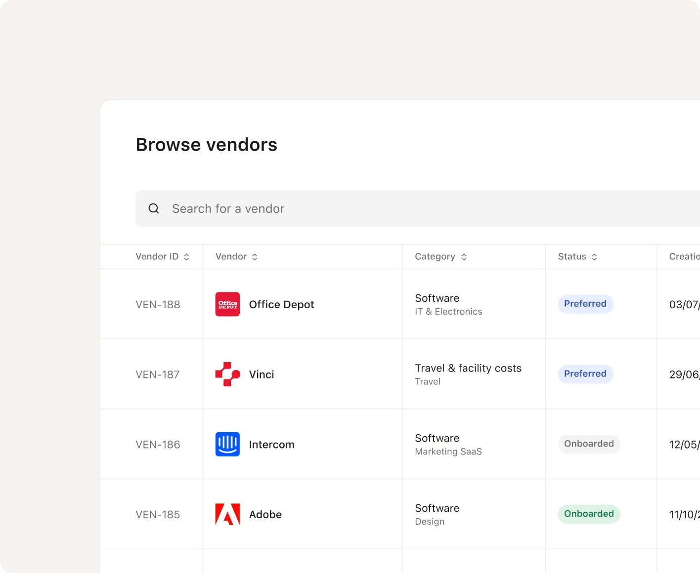
Task: Toggle sorting on the Vendor ID column
Action: [186, 256]
